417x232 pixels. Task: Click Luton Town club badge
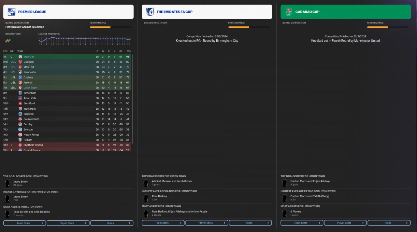20,88
